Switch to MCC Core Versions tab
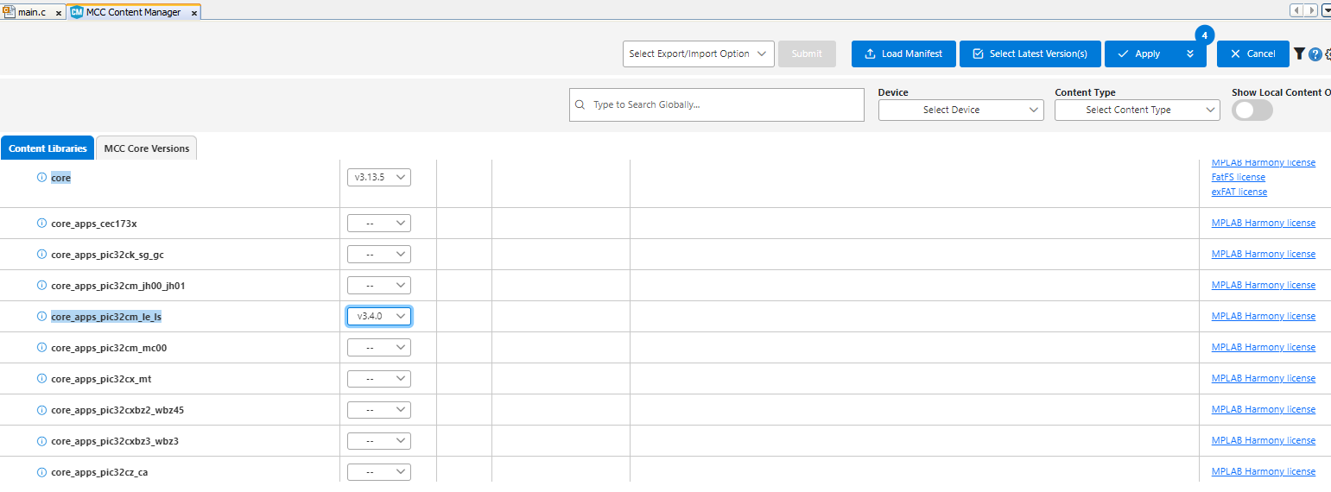Viewport: 1331px width, 492px height. click(146, 148)
